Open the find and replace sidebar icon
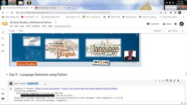The image size is (187, 105). [x=3, y=38]
